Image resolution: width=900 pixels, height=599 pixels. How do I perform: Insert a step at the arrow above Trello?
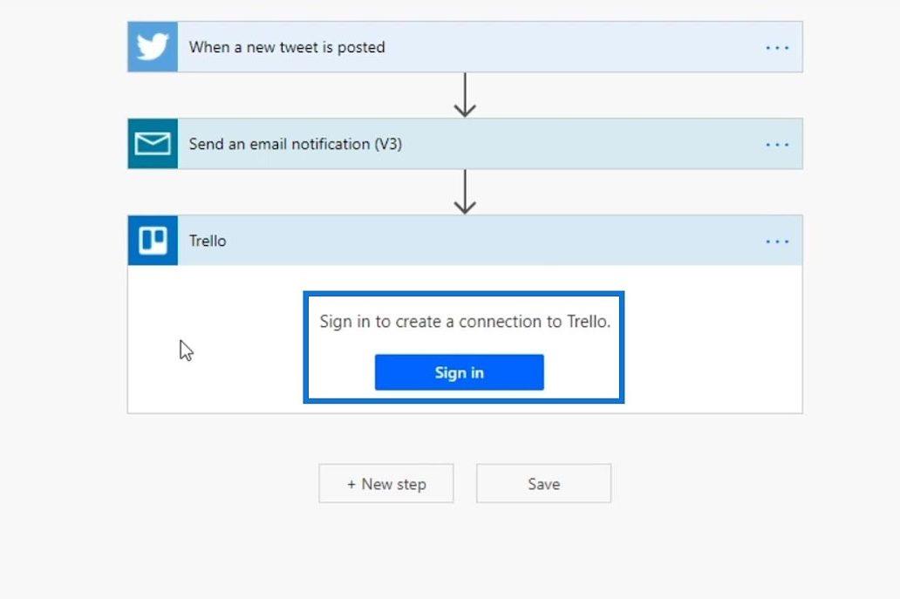pos(465,192)
